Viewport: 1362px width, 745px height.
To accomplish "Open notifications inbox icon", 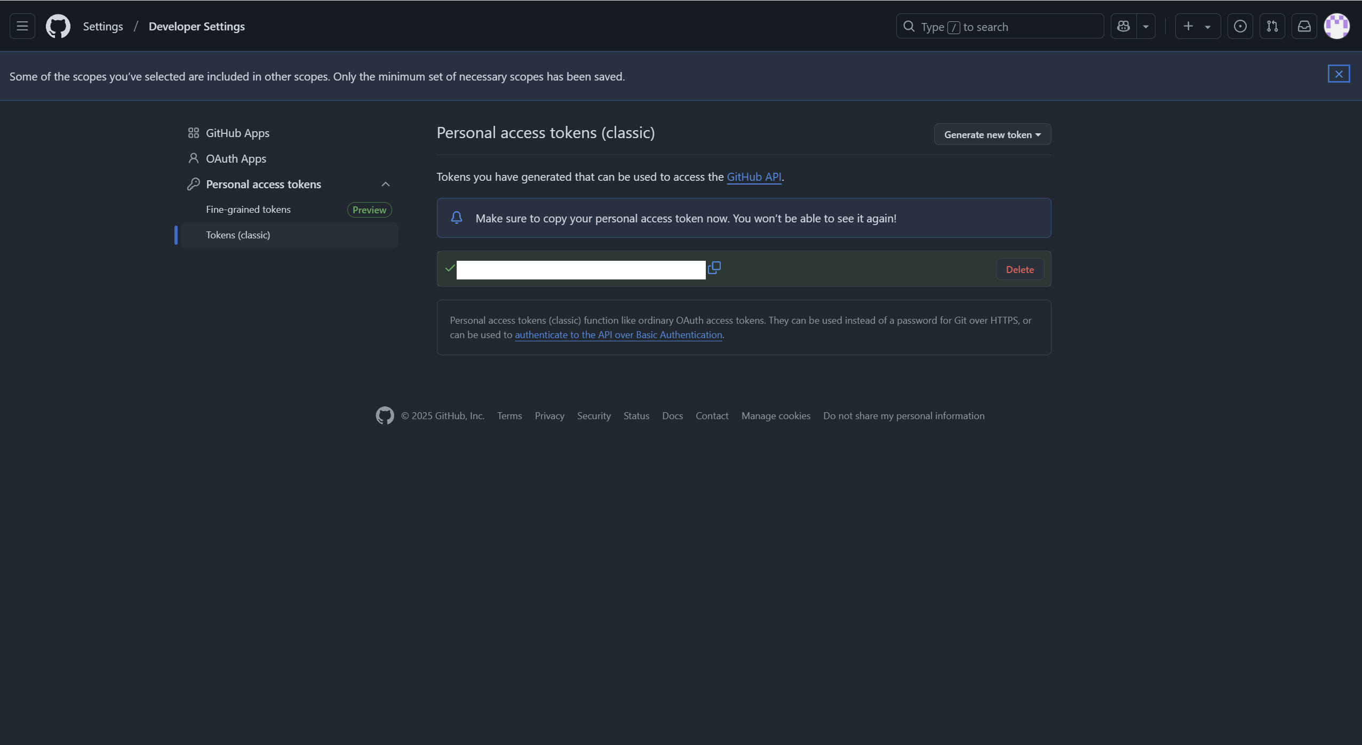I will 1304,26.
